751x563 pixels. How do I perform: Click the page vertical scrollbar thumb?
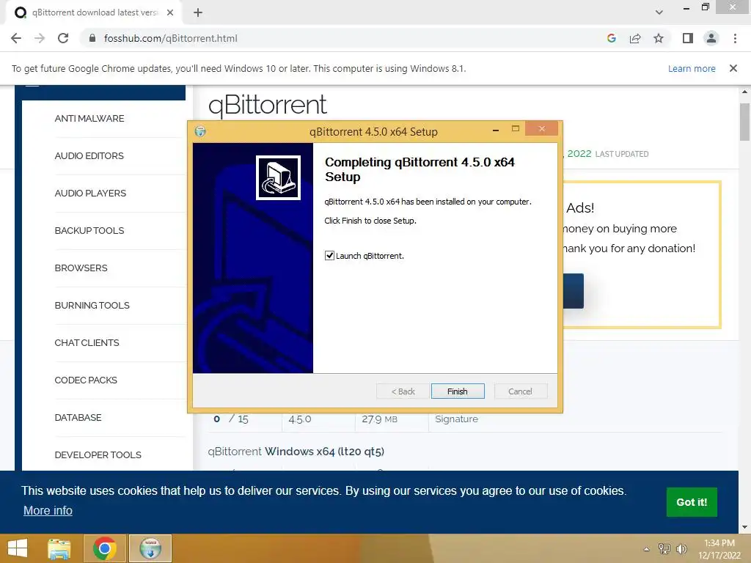click(744, 122)
